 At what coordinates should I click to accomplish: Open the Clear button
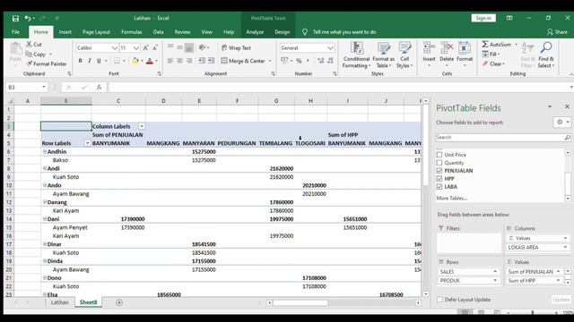493,64
